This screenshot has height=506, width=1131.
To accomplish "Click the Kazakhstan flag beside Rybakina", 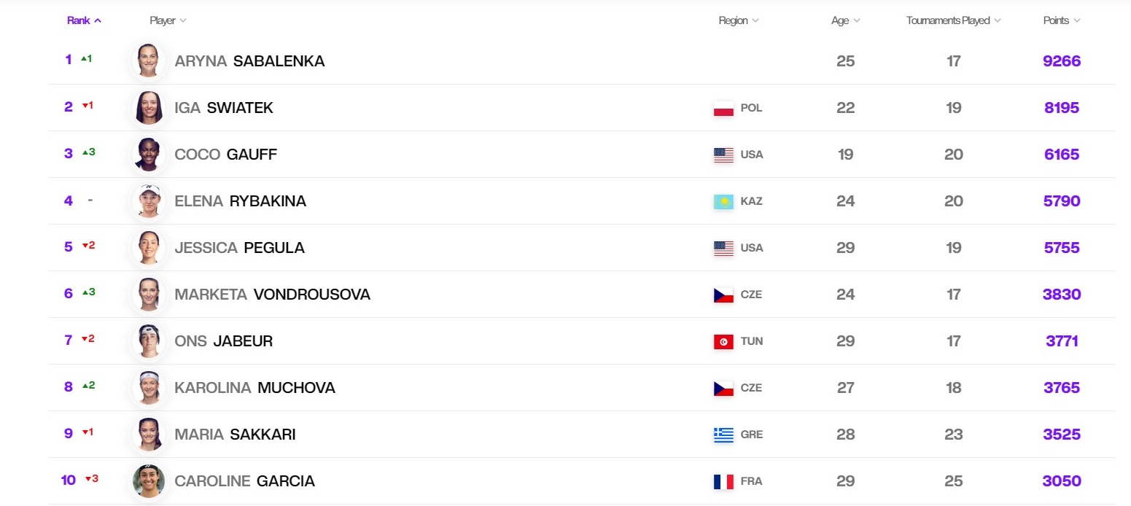I will coord(723,202).
